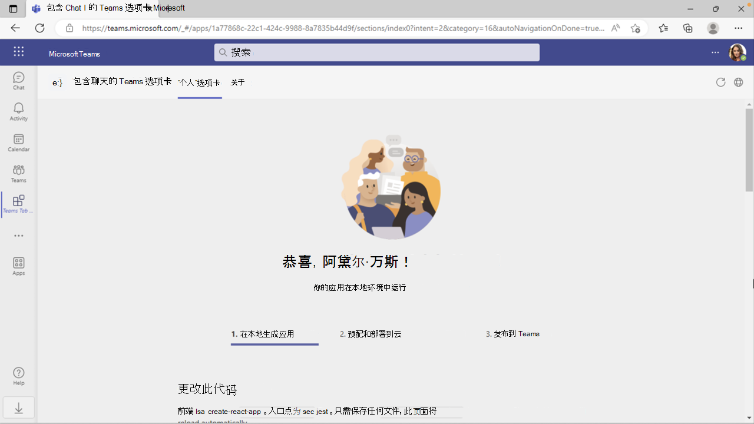Toggle Read aloud icon in address bar
754x424 pixels.
click(616, 28)
